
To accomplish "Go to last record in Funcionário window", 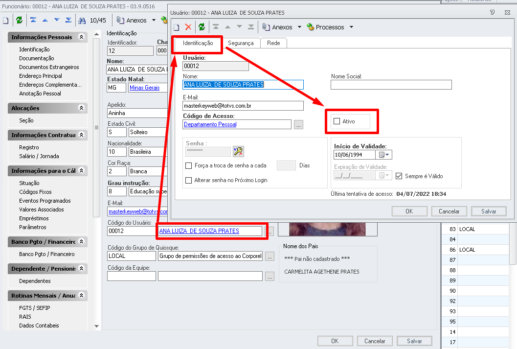I will tap(68, 20).
